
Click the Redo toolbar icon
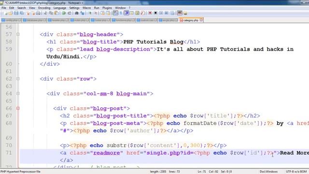69,13
